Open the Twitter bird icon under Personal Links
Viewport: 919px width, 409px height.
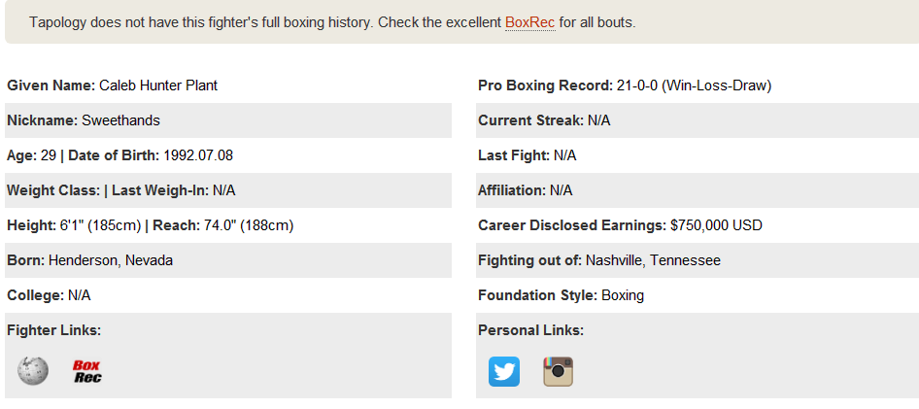[x=504, y=371]
